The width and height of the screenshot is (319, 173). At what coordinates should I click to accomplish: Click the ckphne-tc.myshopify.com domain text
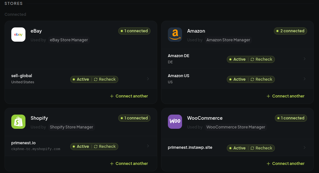click(x=35, y=149)
